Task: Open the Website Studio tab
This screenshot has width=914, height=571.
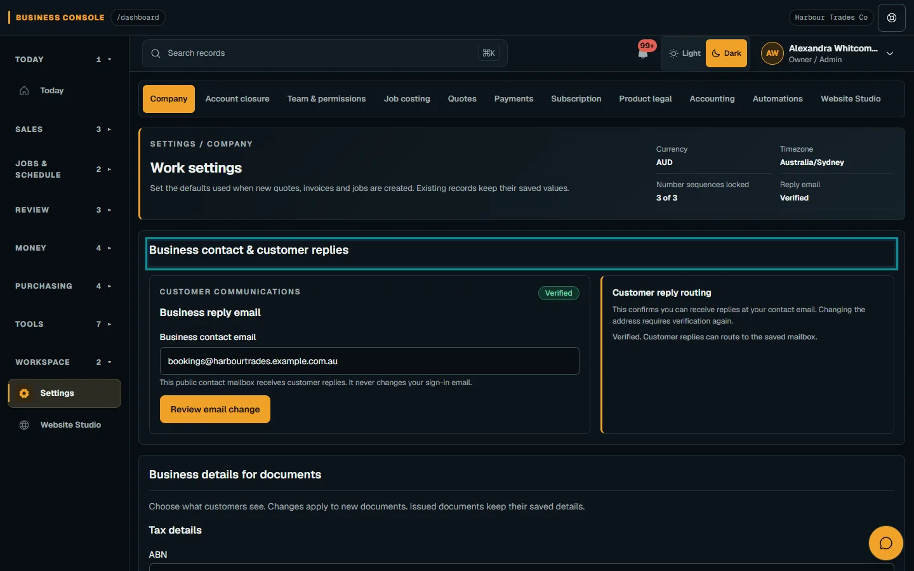Action: click(x=851, y=99)
